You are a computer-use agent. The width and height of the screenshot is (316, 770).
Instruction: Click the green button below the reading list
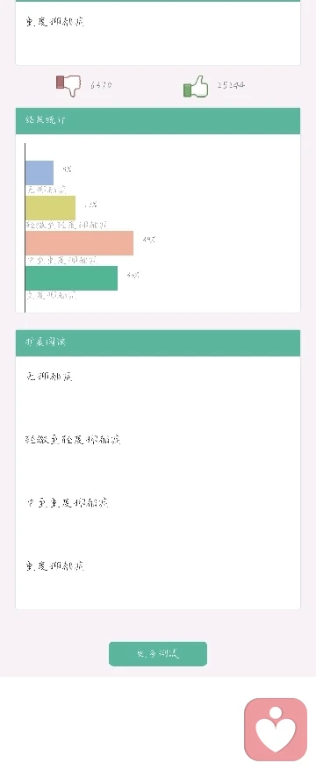click(x=158, y=653)
